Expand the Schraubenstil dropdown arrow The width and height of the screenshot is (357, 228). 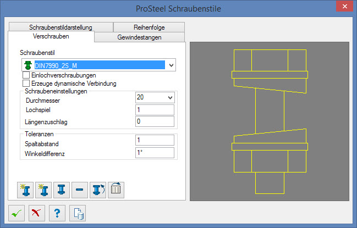(x=171, y=65)
